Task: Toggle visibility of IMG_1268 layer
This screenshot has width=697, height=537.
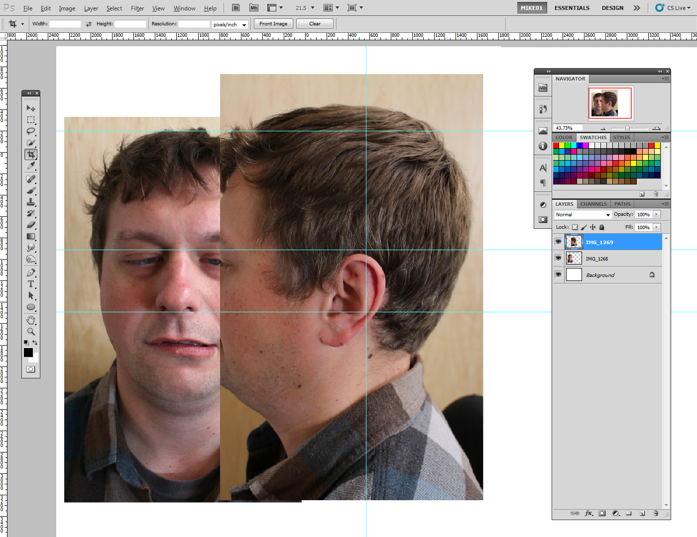Action: pyautogui.click(x=558, y=258)
